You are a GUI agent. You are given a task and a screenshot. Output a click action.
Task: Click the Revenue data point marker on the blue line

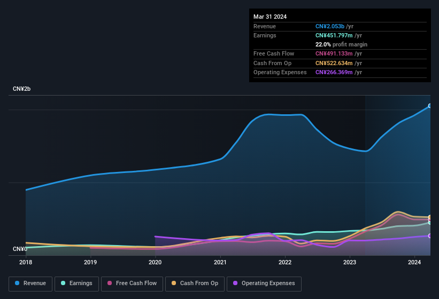pos(430,106)
